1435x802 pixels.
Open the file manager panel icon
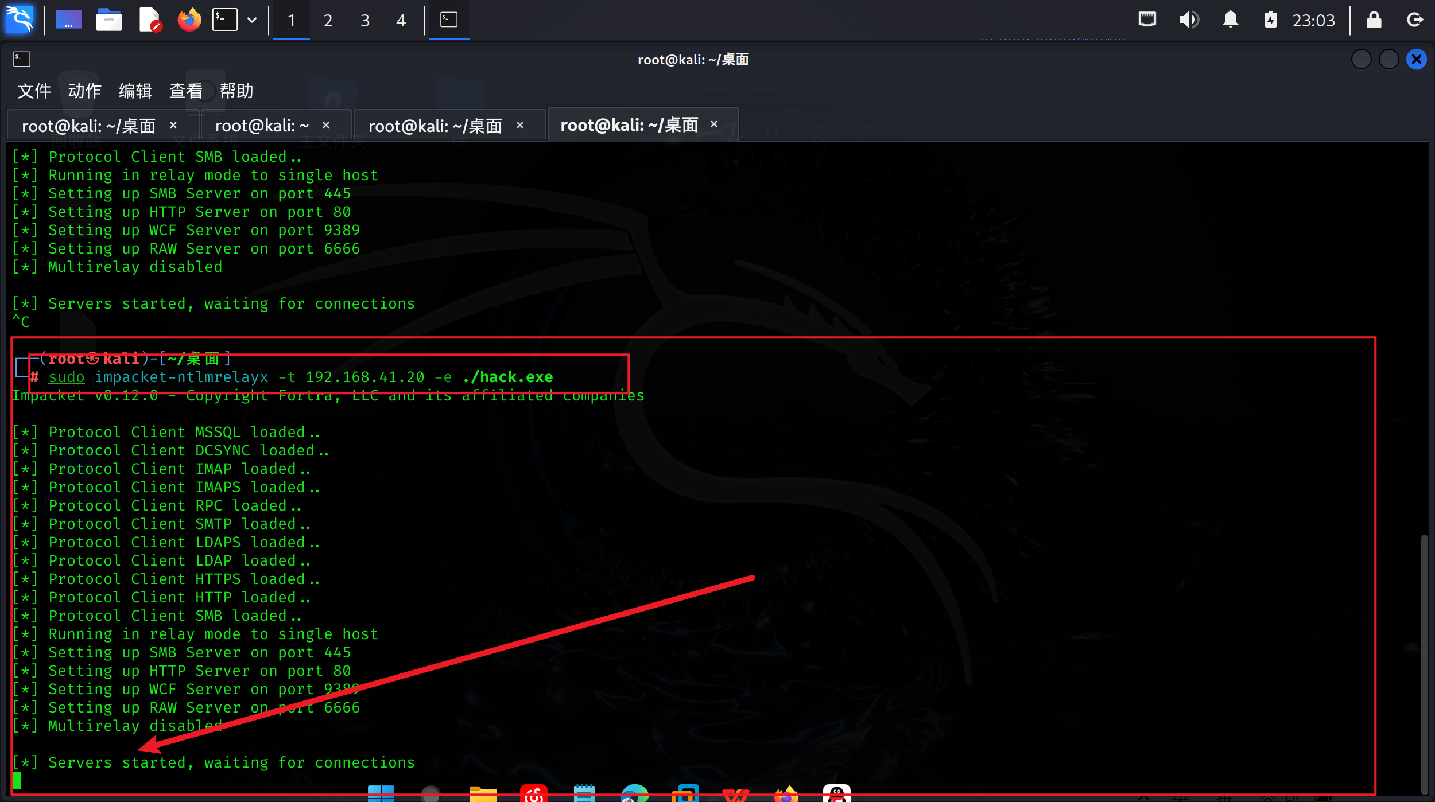pyautogui.click(x=108, y=20)
